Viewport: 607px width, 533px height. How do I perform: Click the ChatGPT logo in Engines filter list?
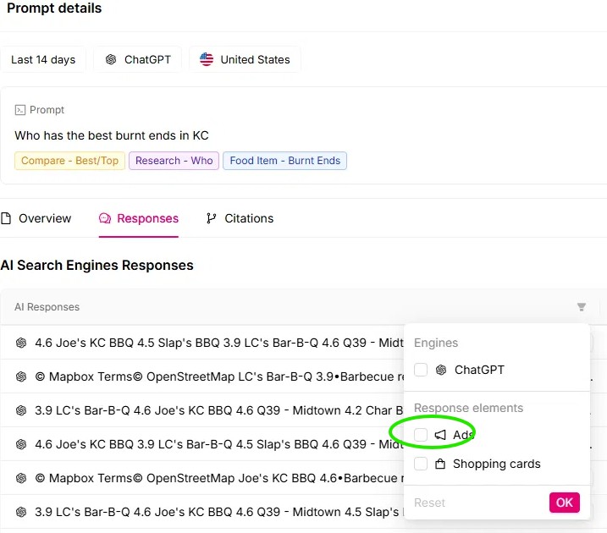(441, 370)
